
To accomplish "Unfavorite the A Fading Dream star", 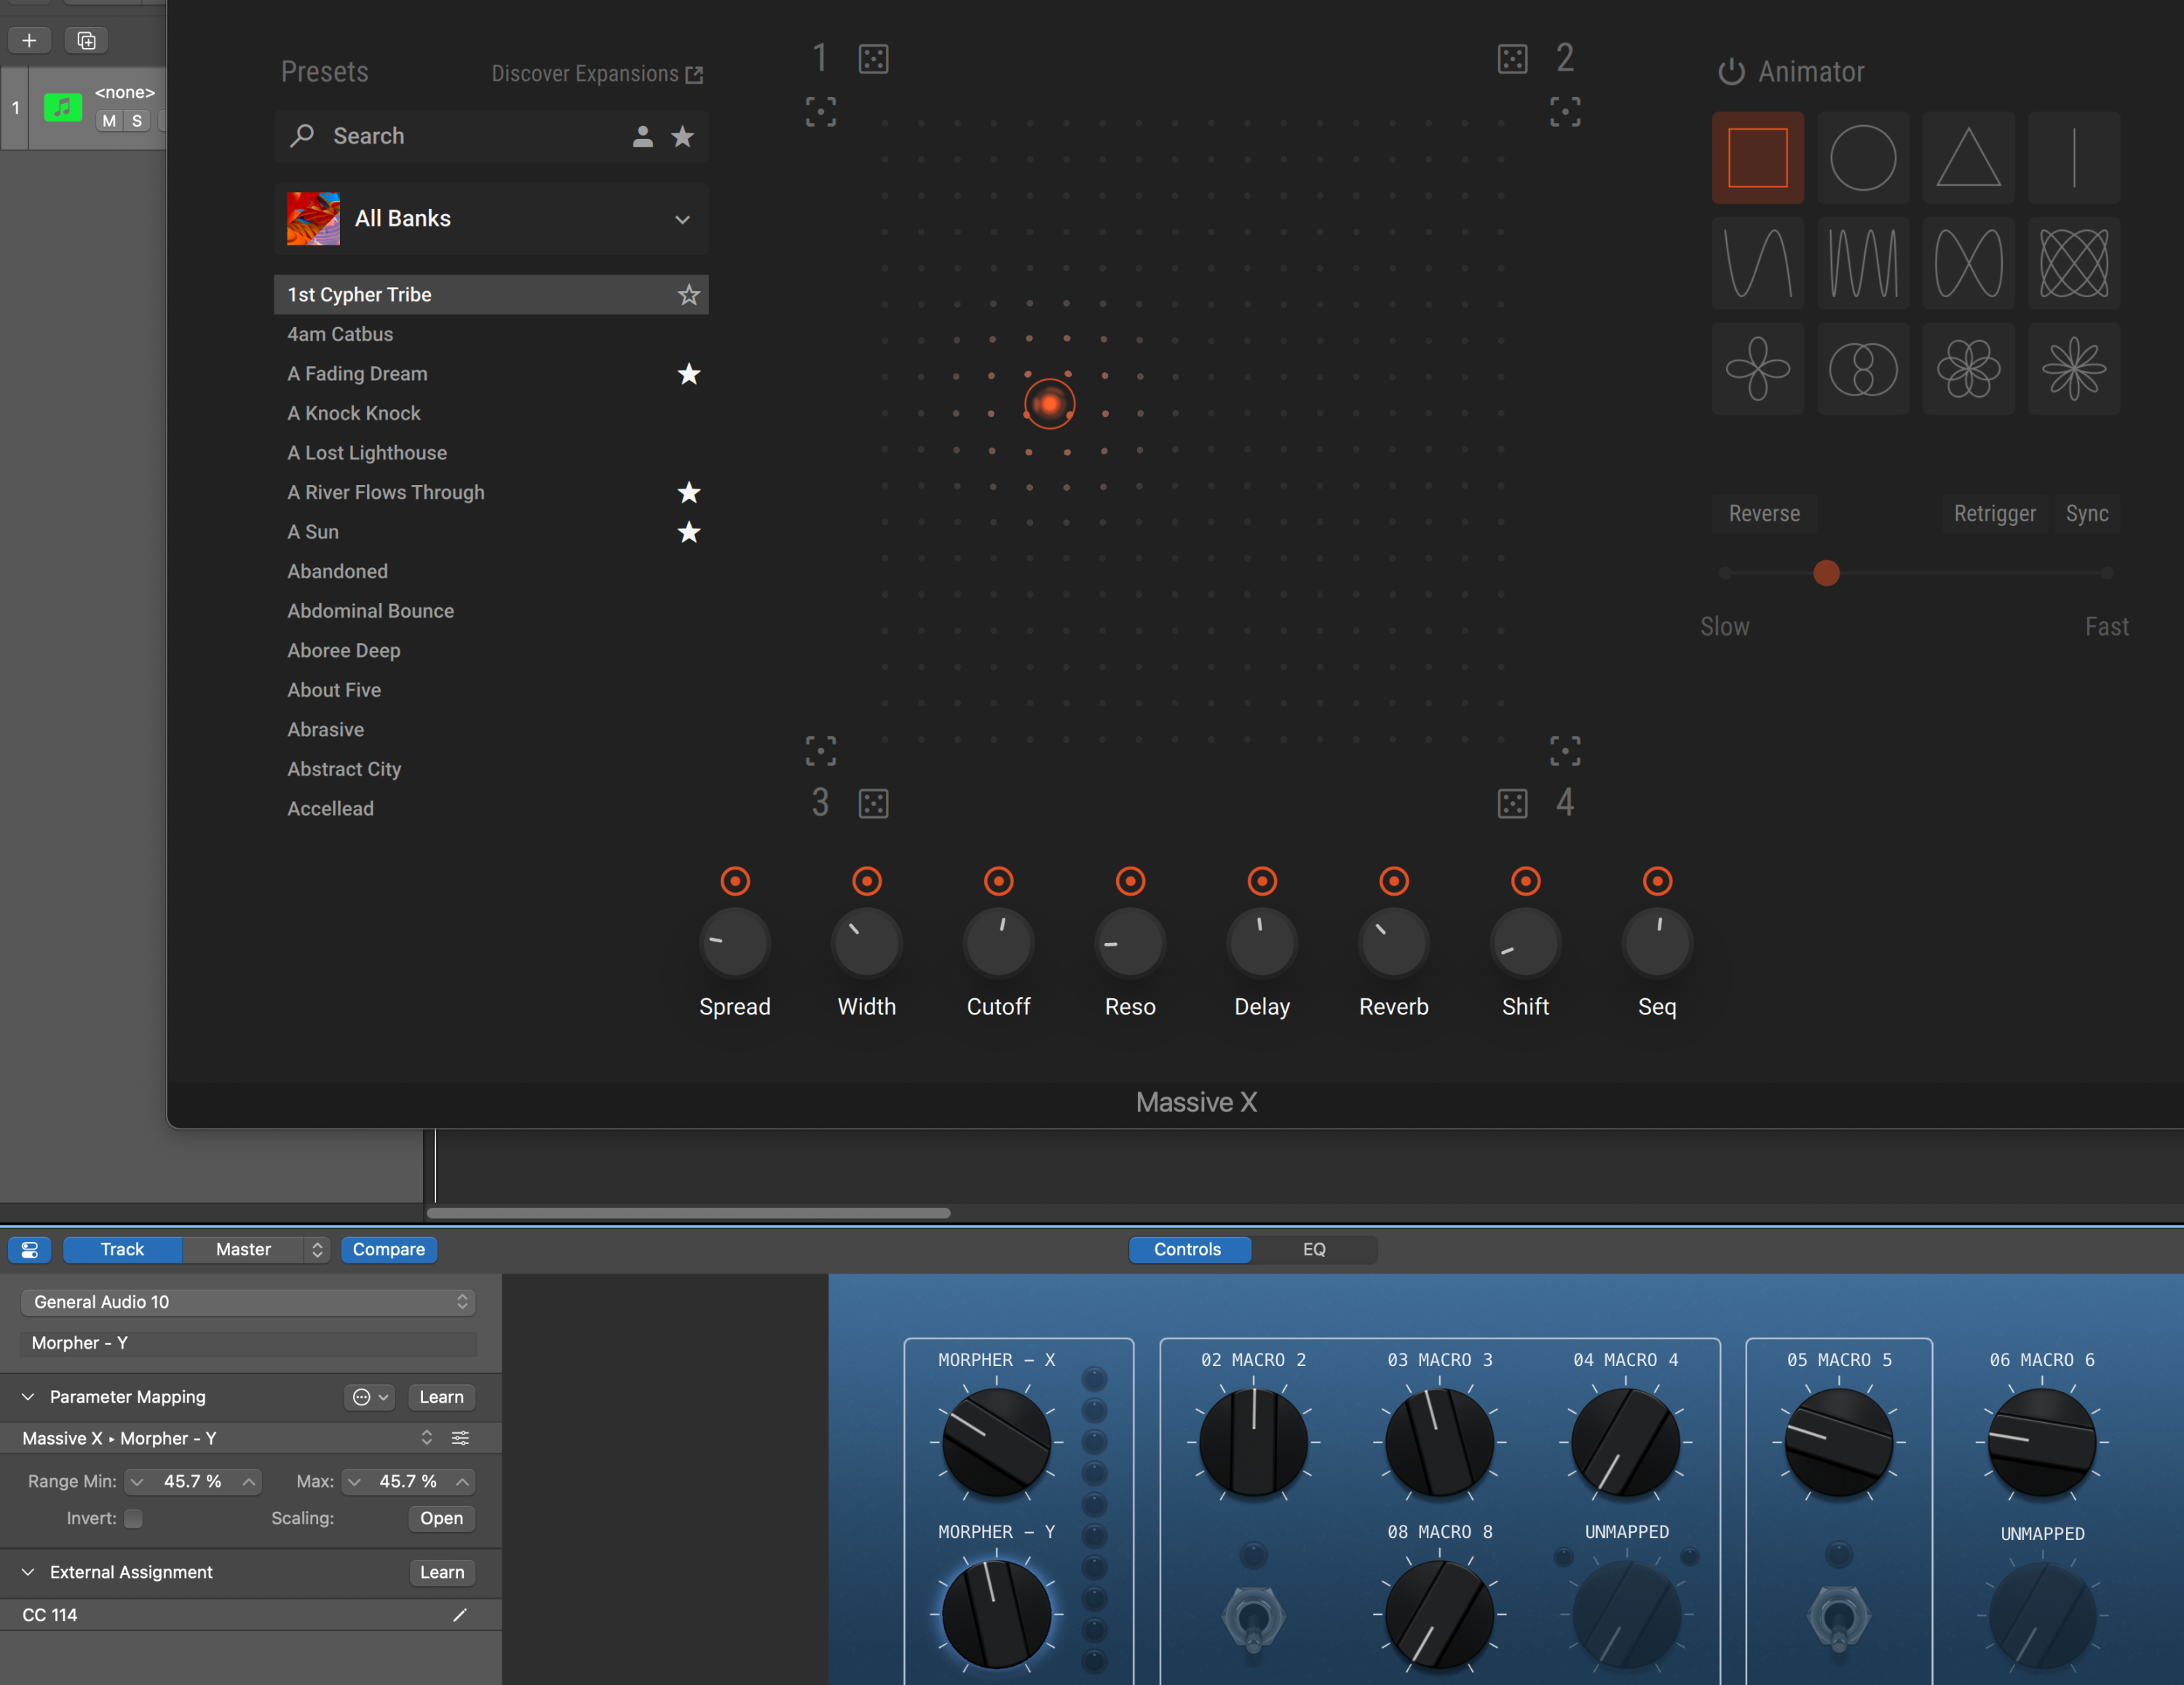I will coord(689,374).
